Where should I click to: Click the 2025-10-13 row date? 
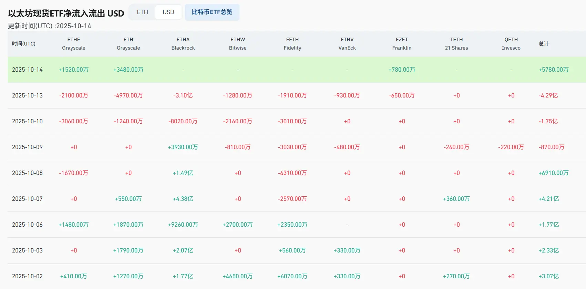pos(28,95)
